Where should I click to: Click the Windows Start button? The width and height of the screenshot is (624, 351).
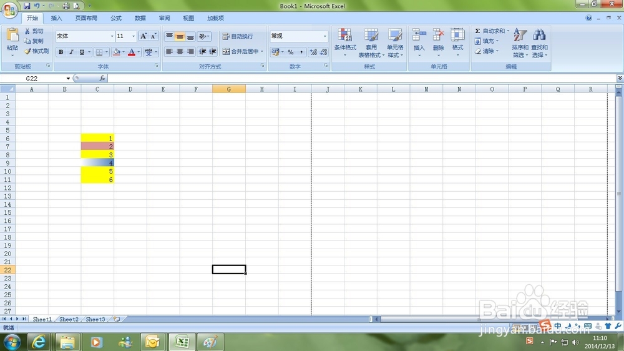click(x=12, y=342)
